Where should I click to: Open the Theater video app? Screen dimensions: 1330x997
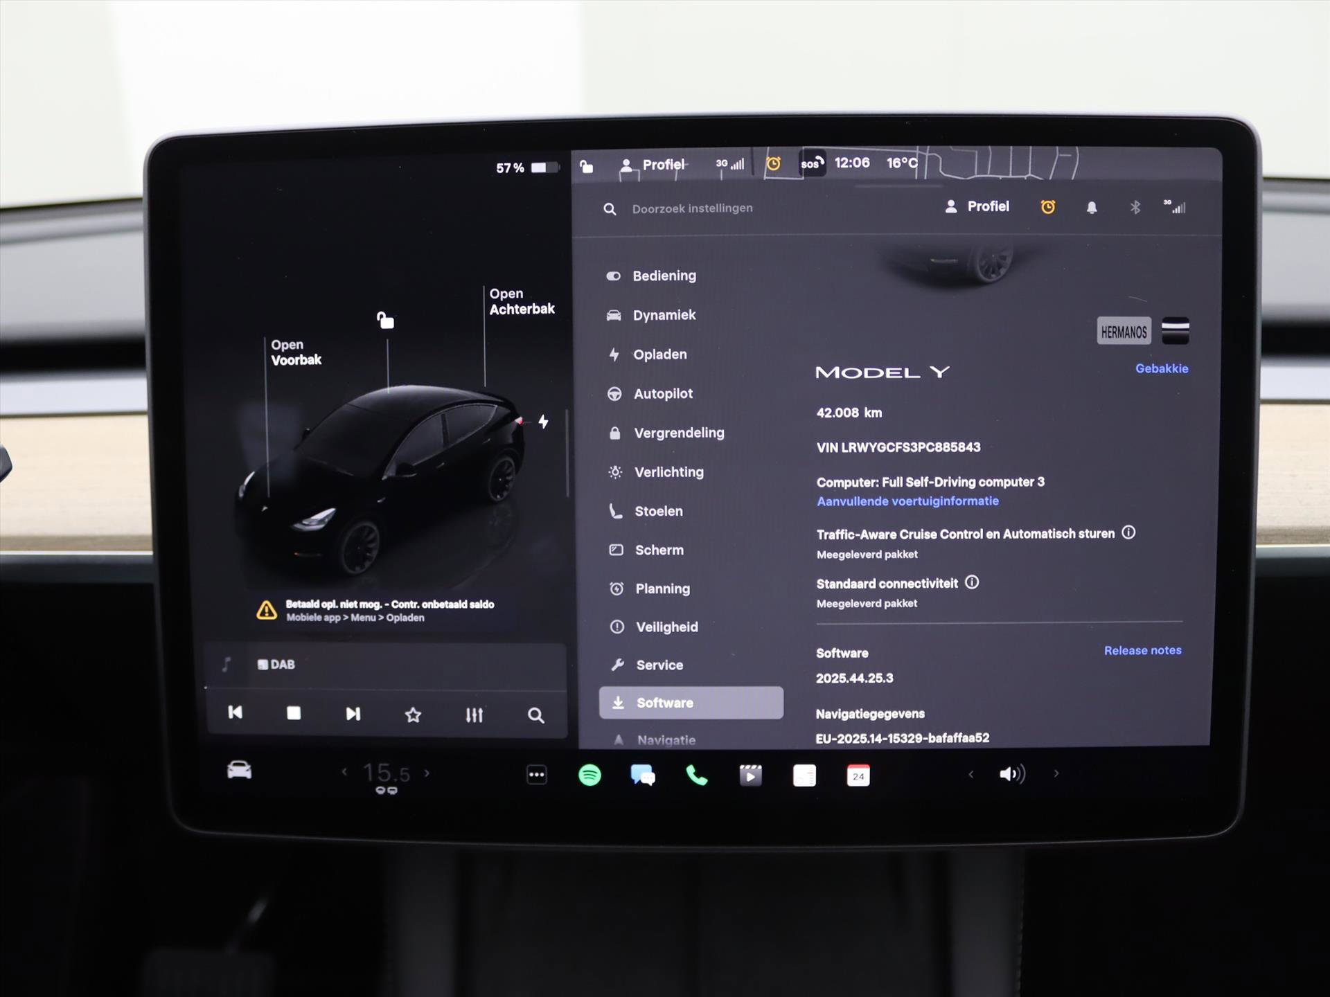[x=750, y=775]
